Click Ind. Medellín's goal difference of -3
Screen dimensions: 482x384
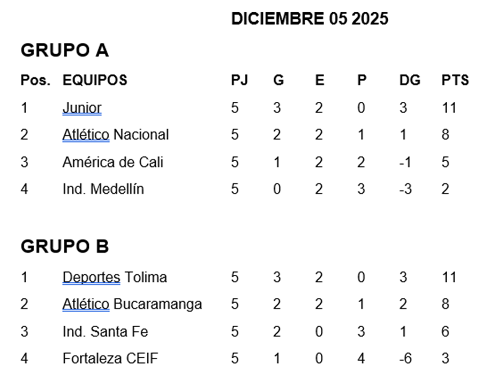405,189
